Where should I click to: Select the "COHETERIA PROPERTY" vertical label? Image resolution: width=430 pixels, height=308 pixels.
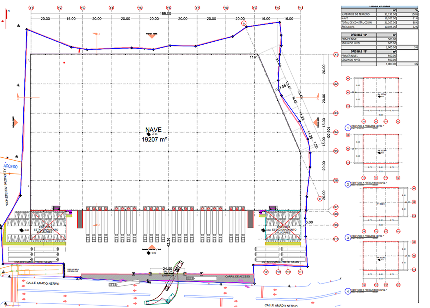pyautogui.click(x=6, y=187)
